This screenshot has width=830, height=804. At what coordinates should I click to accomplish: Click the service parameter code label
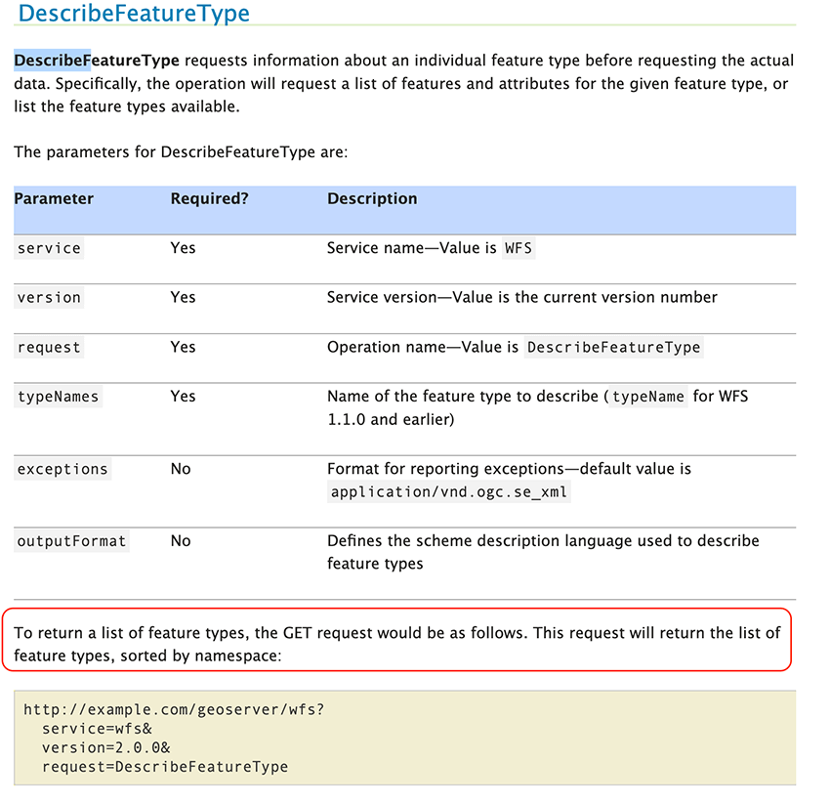tap(49, 248)
